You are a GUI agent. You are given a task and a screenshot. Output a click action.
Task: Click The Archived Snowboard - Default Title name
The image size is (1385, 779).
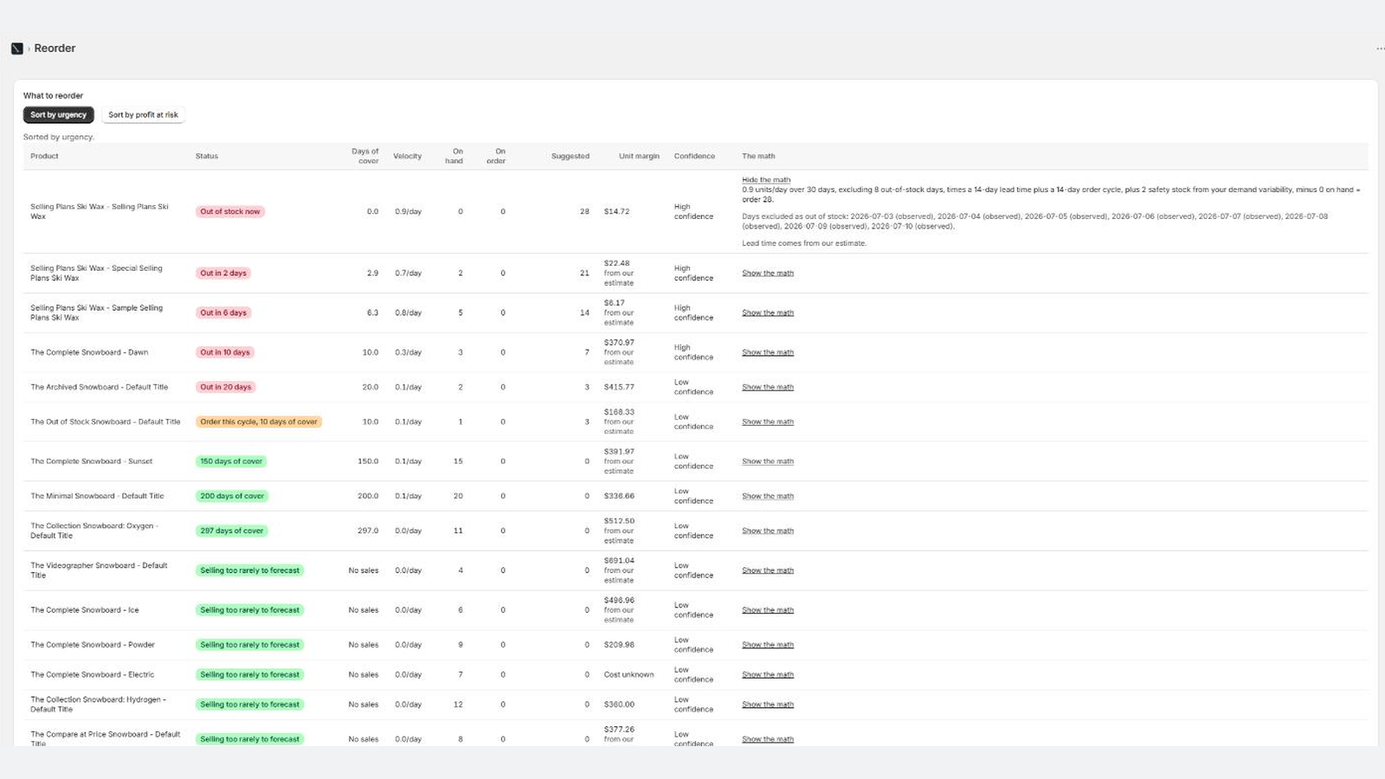point(100,388)
